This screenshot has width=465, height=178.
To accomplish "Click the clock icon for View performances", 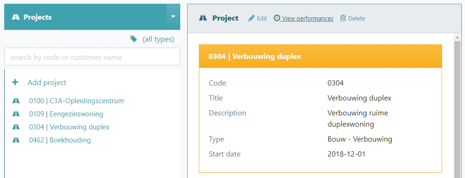I will point(277,18).
